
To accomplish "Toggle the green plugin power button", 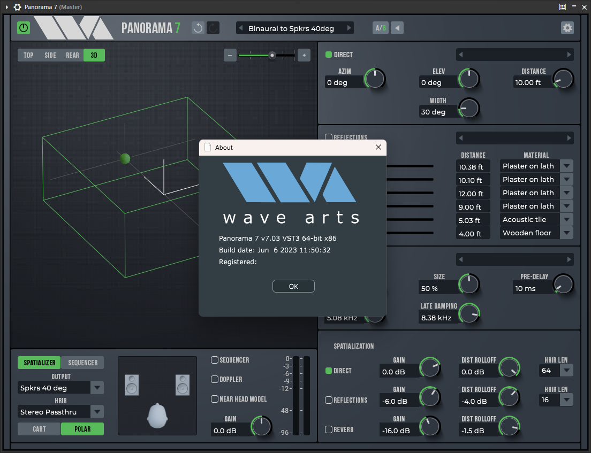I will (x=24, y=28).
